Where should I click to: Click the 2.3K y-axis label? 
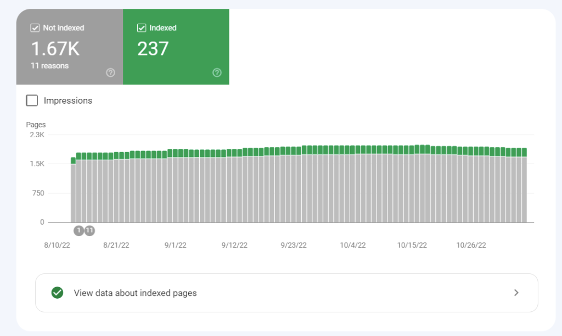tap(37, 135)
